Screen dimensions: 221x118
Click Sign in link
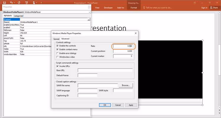[x=204, y=8]
